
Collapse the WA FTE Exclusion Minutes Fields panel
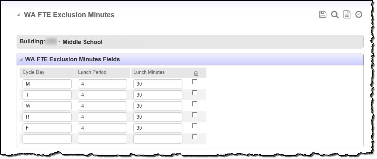pos(21,59)
